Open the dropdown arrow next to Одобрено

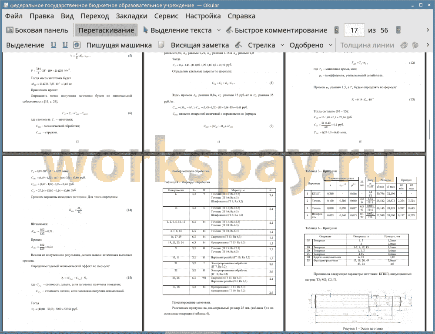tap(331, 45)
